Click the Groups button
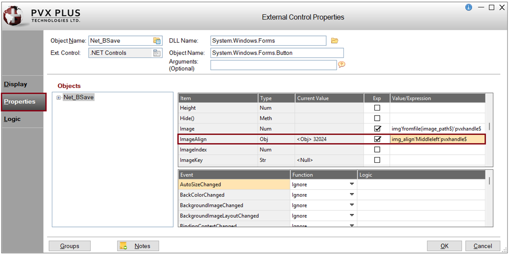The height and width of the screenshot is (255, 509). click(70, 246)
